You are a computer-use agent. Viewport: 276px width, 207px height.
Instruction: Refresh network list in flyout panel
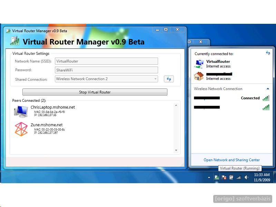tap(268, 53)
